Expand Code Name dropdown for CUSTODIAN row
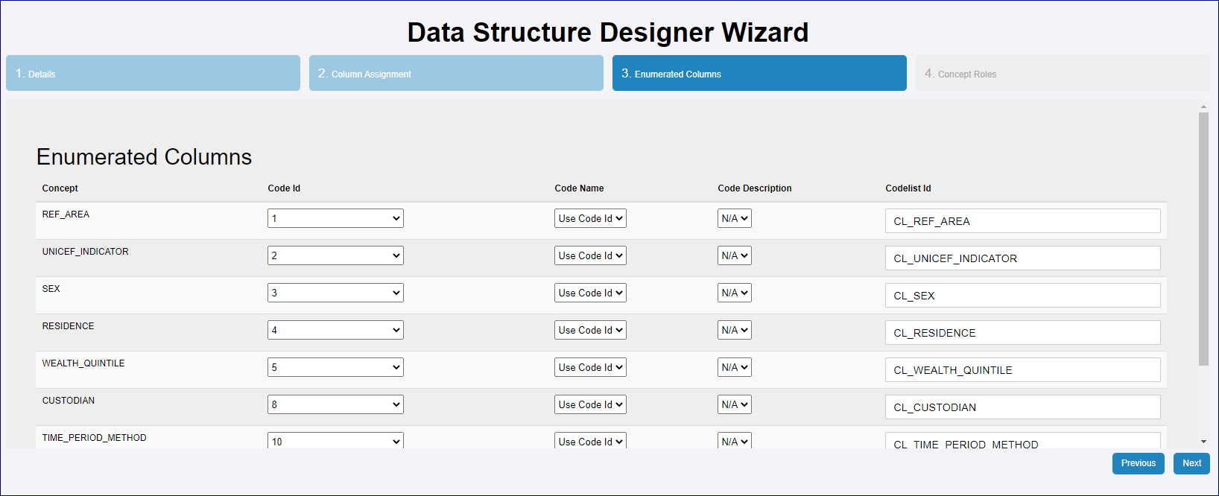The image size is (1219, 496). [589, 404]
